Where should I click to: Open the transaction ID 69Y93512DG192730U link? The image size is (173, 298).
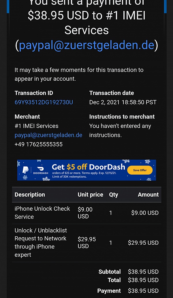click(44, 102)
